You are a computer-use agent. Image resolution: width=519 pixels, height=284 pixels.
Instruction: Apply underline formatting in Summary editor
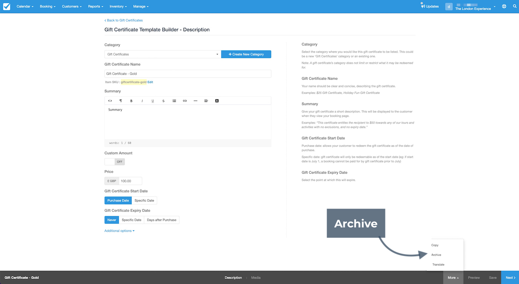click(153, 101)
